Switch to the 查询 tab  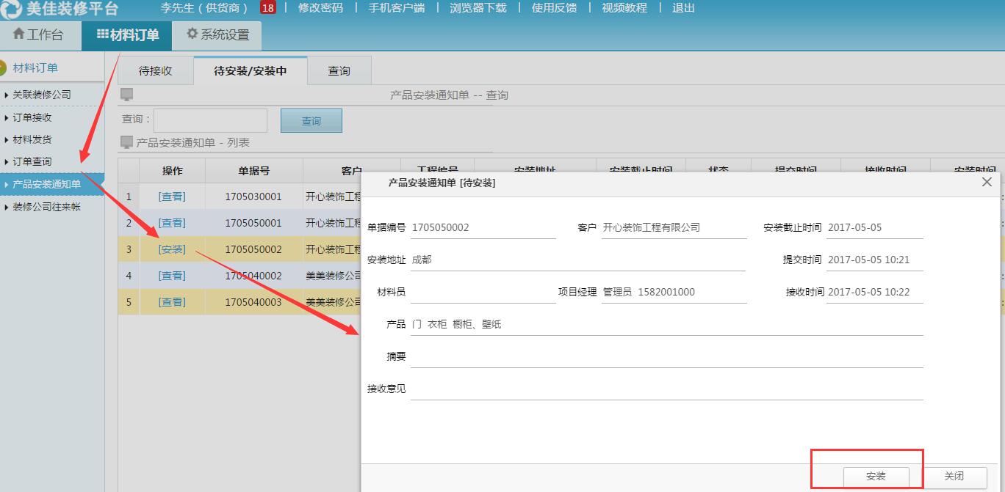(x=339, y=70)
